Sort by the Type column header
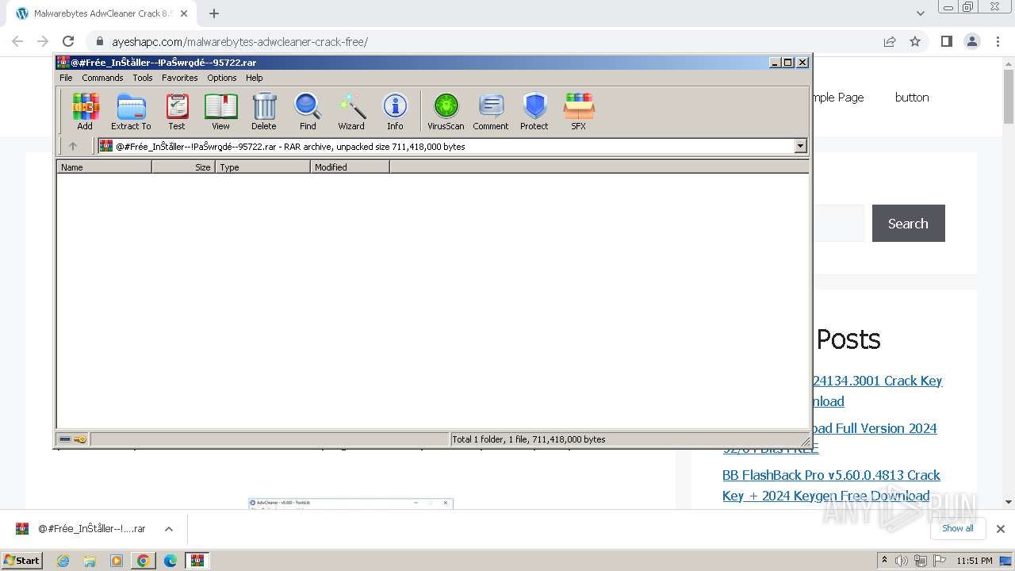The width and height of the screenshot is (1015, 571). coord(262,167)
